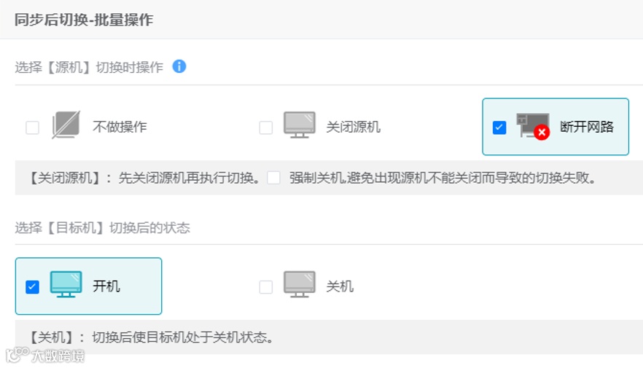Viewport: 643px width, 368px height.
Task: Enable the 关闭源机 checkbox
Action: [265, 128]
